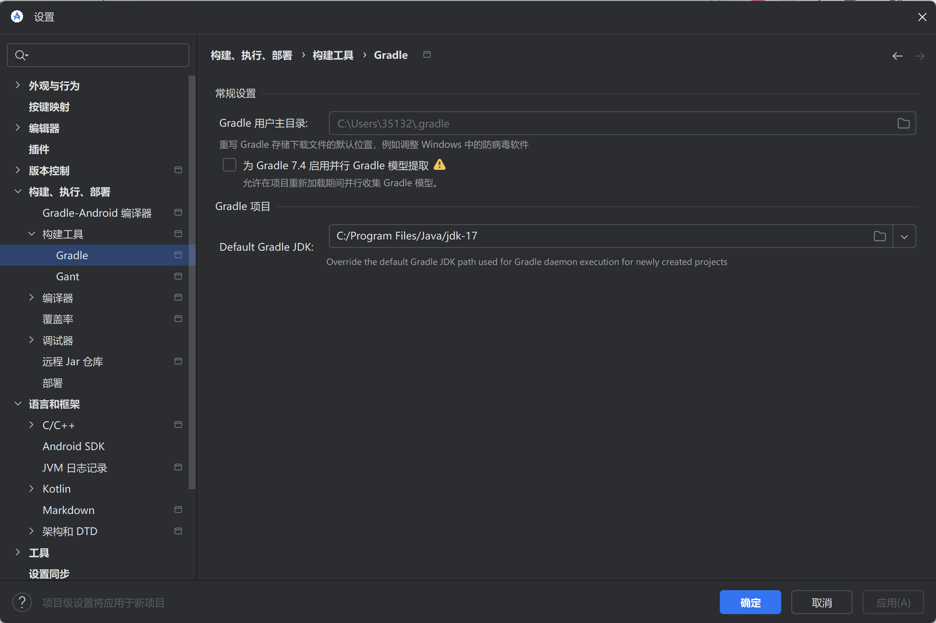Click the back navigation arrow

pyautogui.click(x=897, y=56)
